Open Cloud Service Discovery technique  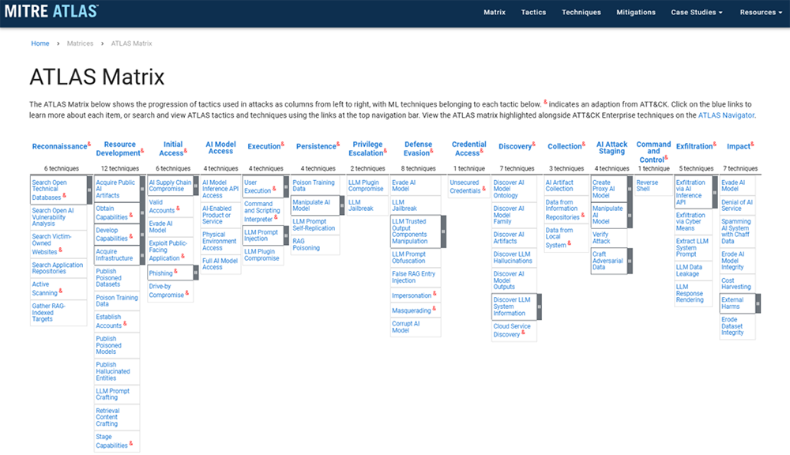tap(511, 330)
